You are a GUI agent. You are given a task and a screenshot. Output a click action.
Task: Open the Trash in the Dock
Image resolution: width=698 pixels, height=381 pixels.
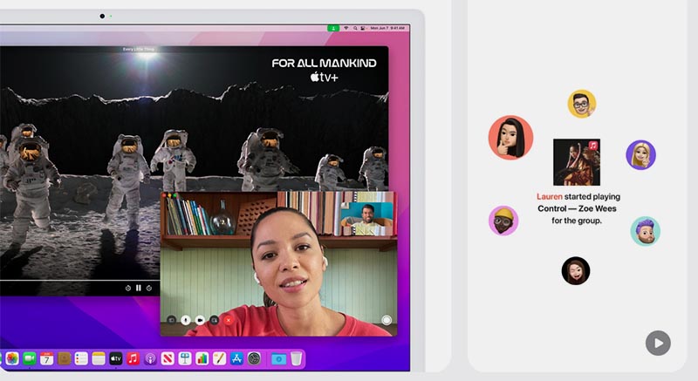(296, 358)
